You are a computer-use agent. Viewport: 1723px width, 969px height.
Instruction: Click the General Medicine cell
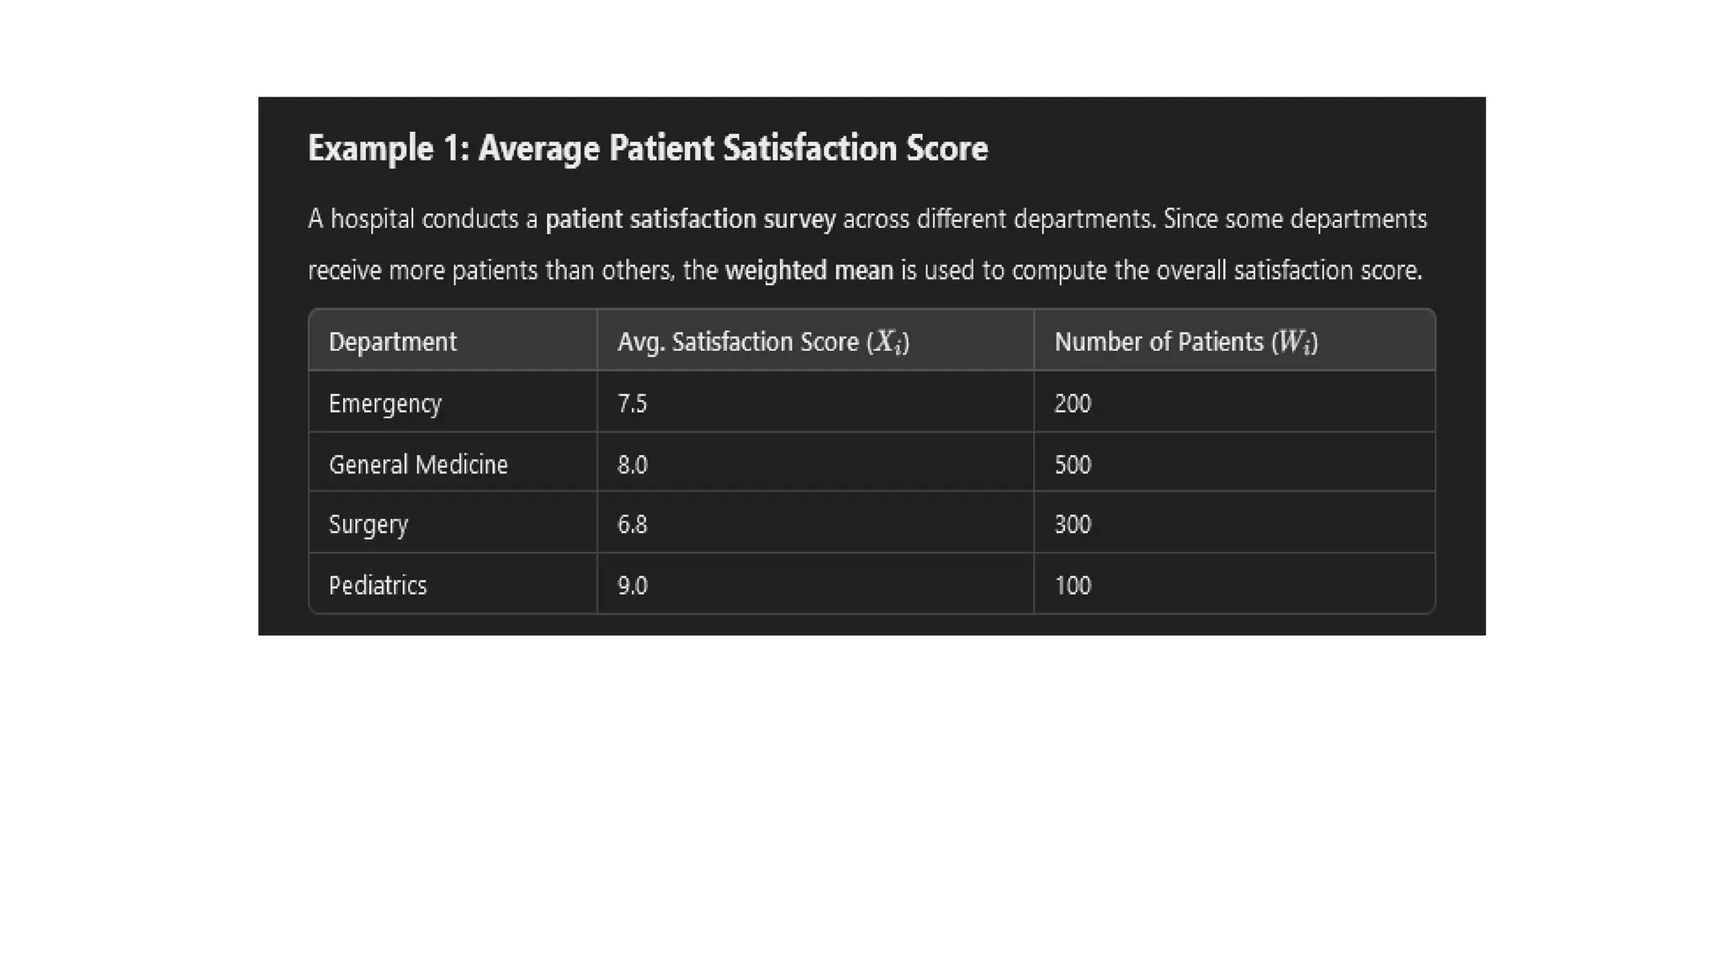coord(418,464)
